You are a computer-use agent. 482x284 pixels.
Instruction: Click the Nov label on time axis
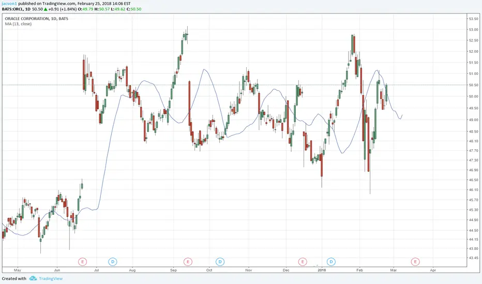click(x=248, y=270)
